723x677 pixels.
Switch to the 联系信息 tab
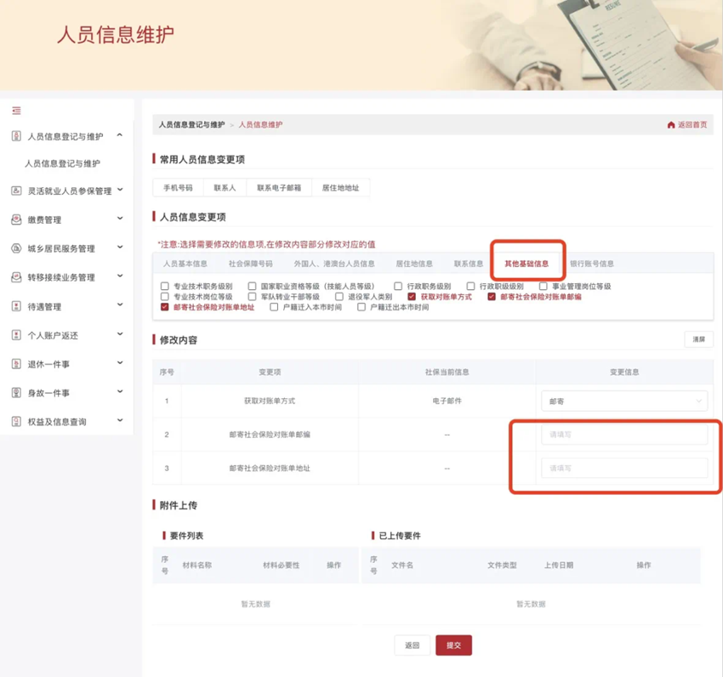469,264
